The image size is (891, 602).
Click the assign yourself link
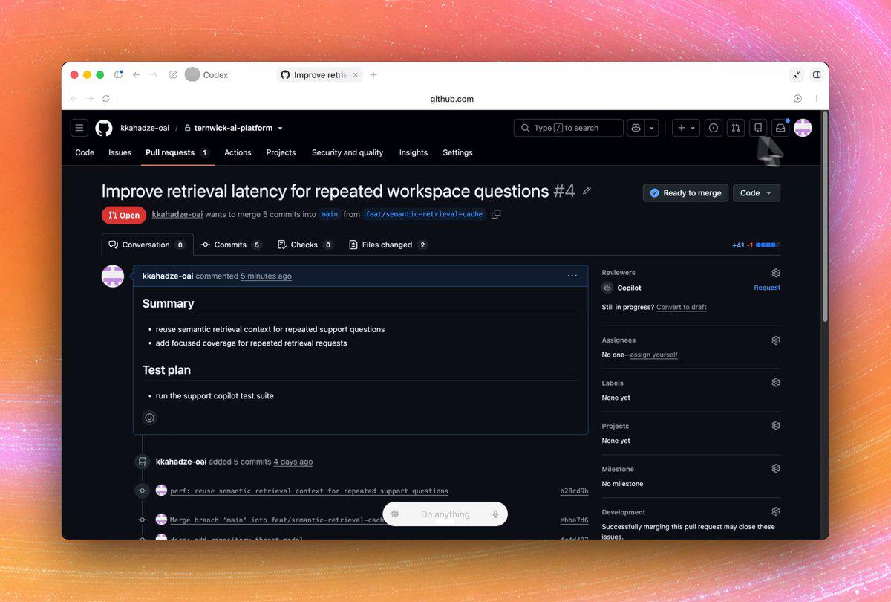[x=654, y=355]
